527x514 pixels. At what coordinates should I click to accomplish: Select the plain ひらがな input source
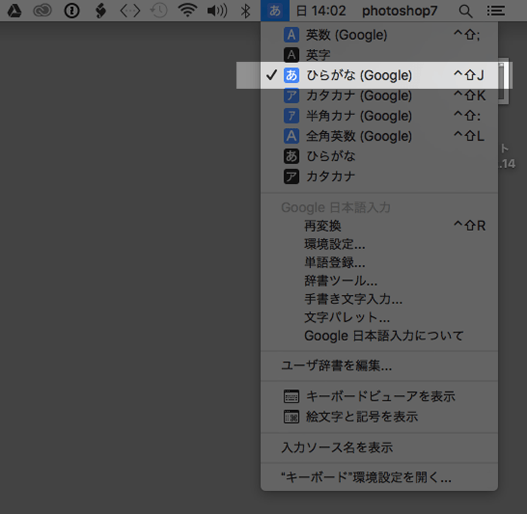[x=379, y=157]
